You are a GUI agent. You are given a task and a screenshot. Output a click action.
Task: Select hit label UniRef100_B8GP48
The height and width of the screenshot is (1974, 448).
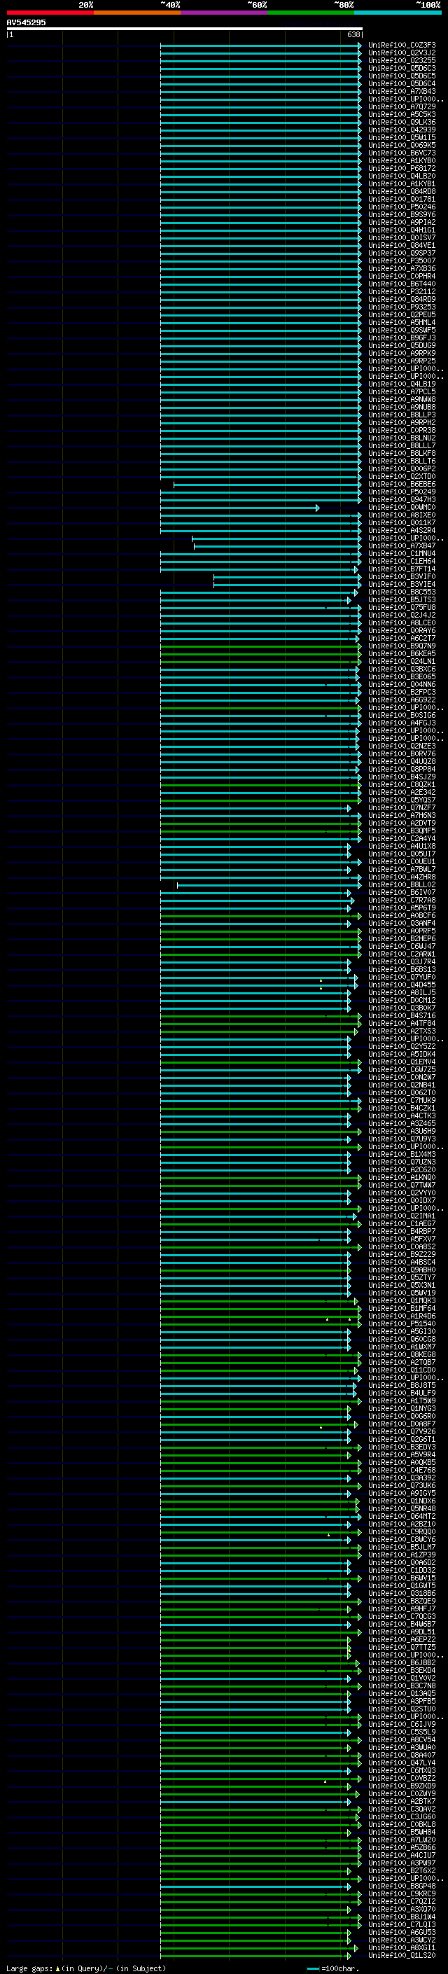(x=401, y=1886)
